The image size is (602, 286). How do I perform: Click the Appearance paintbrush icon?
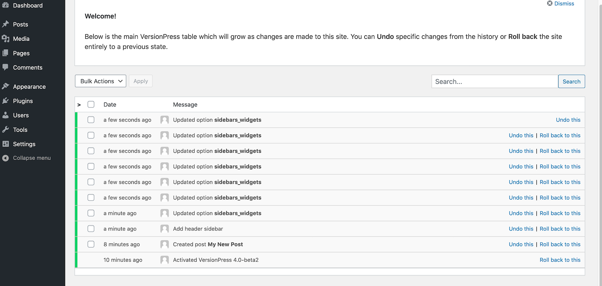coord(6,86)
